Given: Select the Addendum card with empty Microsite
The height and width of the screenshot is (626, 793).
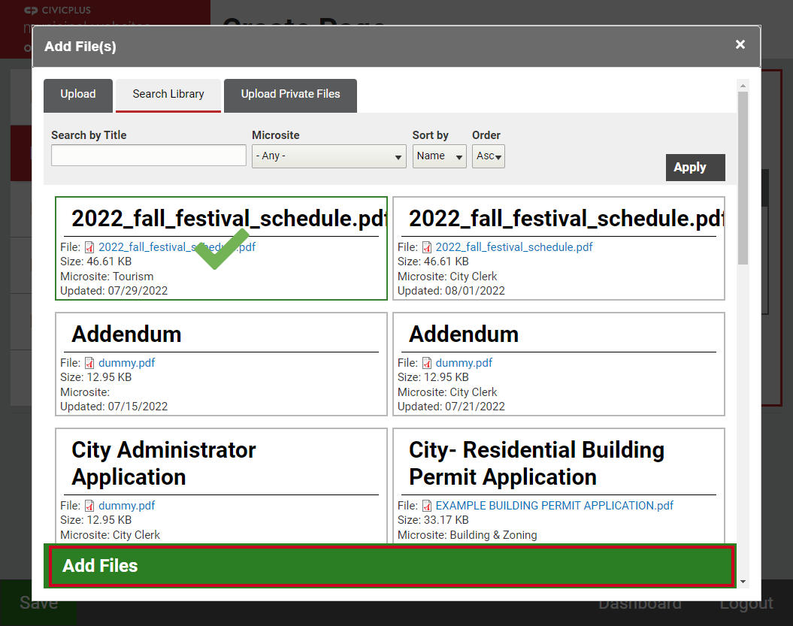Looking at the screenshot, I should (x=221, y=364).
